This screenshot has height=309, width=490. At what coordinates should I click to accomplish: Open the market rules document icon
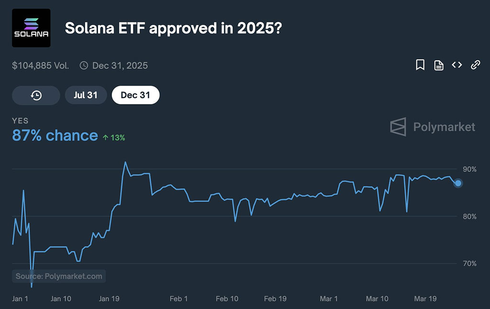click(x=439, y=65)
